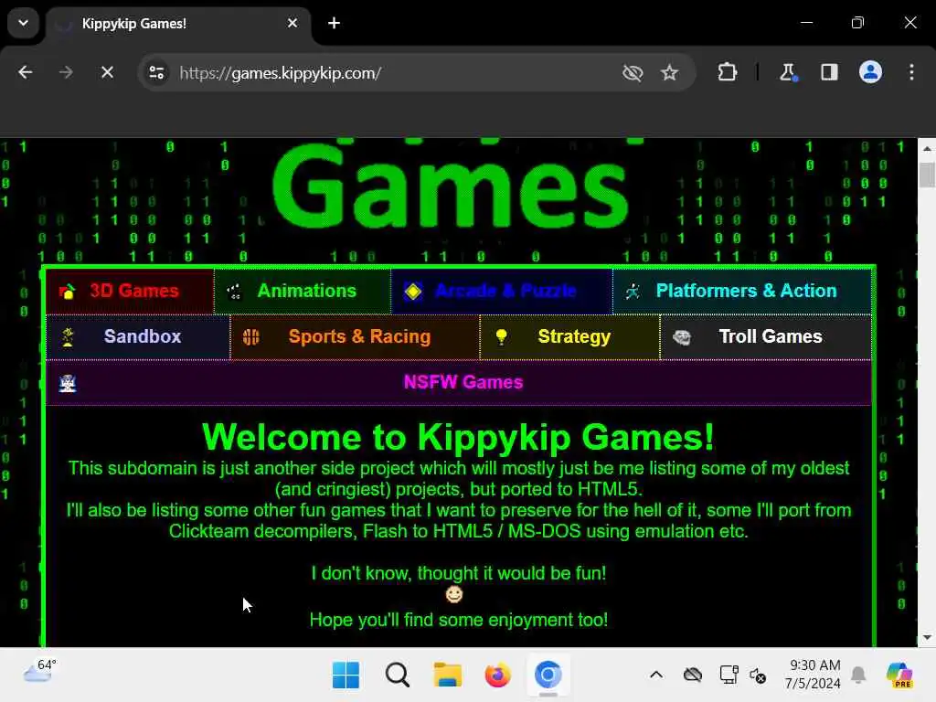The width and height of the screenshot is (936, 702).
Task: Stop loading the page
Action: coord(108,73)
